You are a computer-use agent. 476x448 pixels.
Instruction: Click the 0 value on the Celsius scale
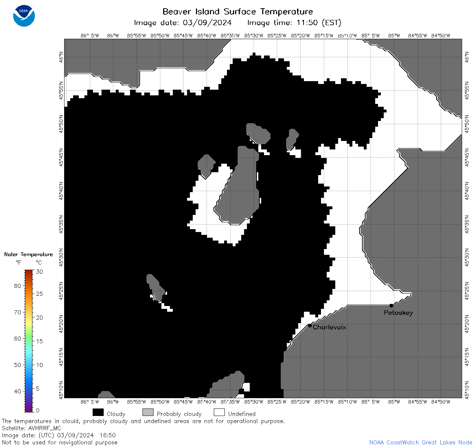(38, 410)
